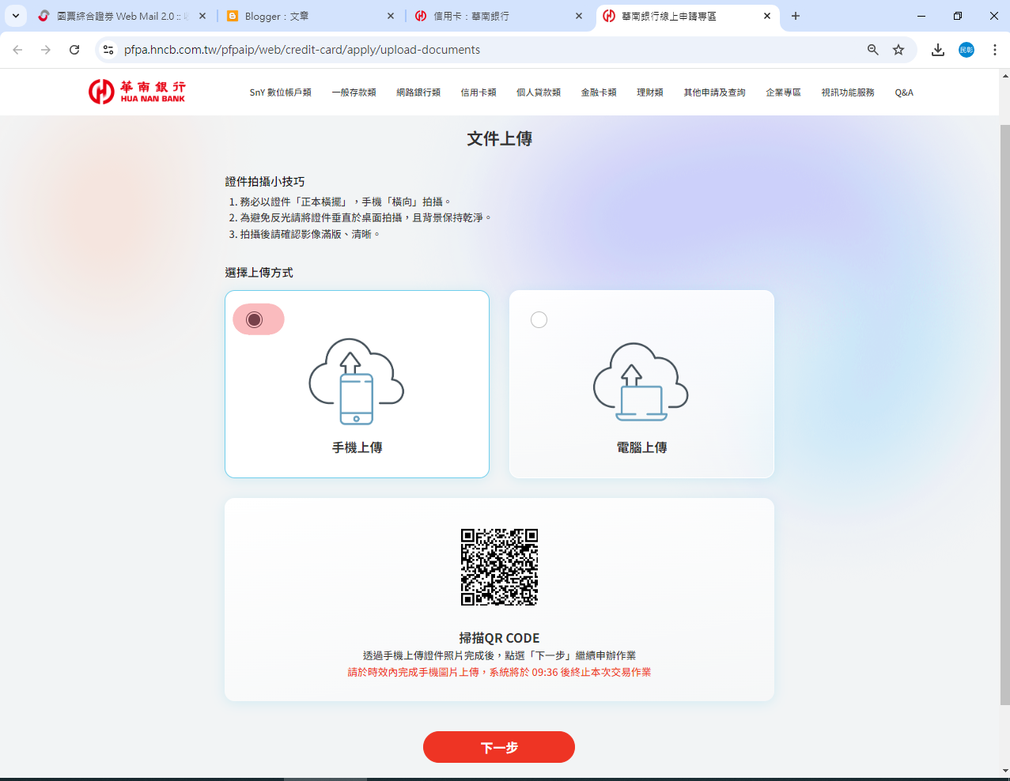
Task: Open the 網路銀行類 menu
Action: pos(418,92)
